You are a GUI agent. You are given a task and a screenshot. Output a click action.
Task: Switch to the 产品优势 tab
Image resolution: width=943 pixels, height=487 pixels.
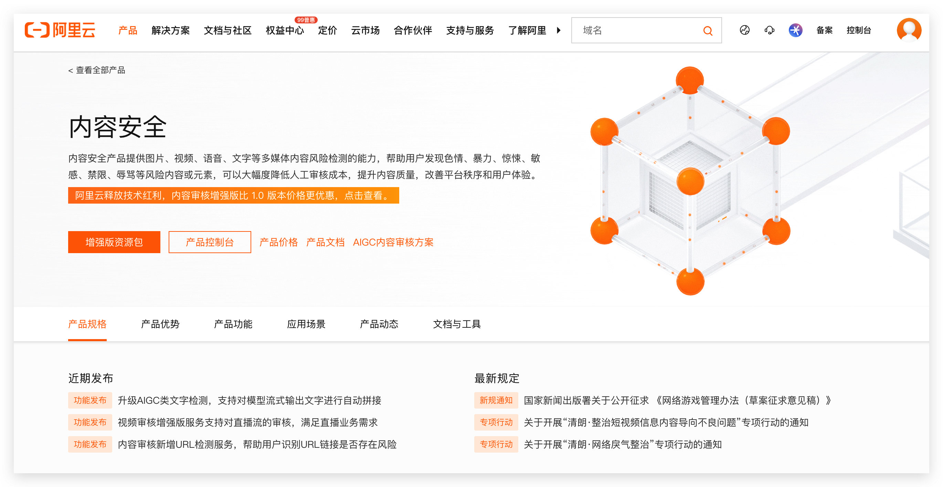(160, 324)
